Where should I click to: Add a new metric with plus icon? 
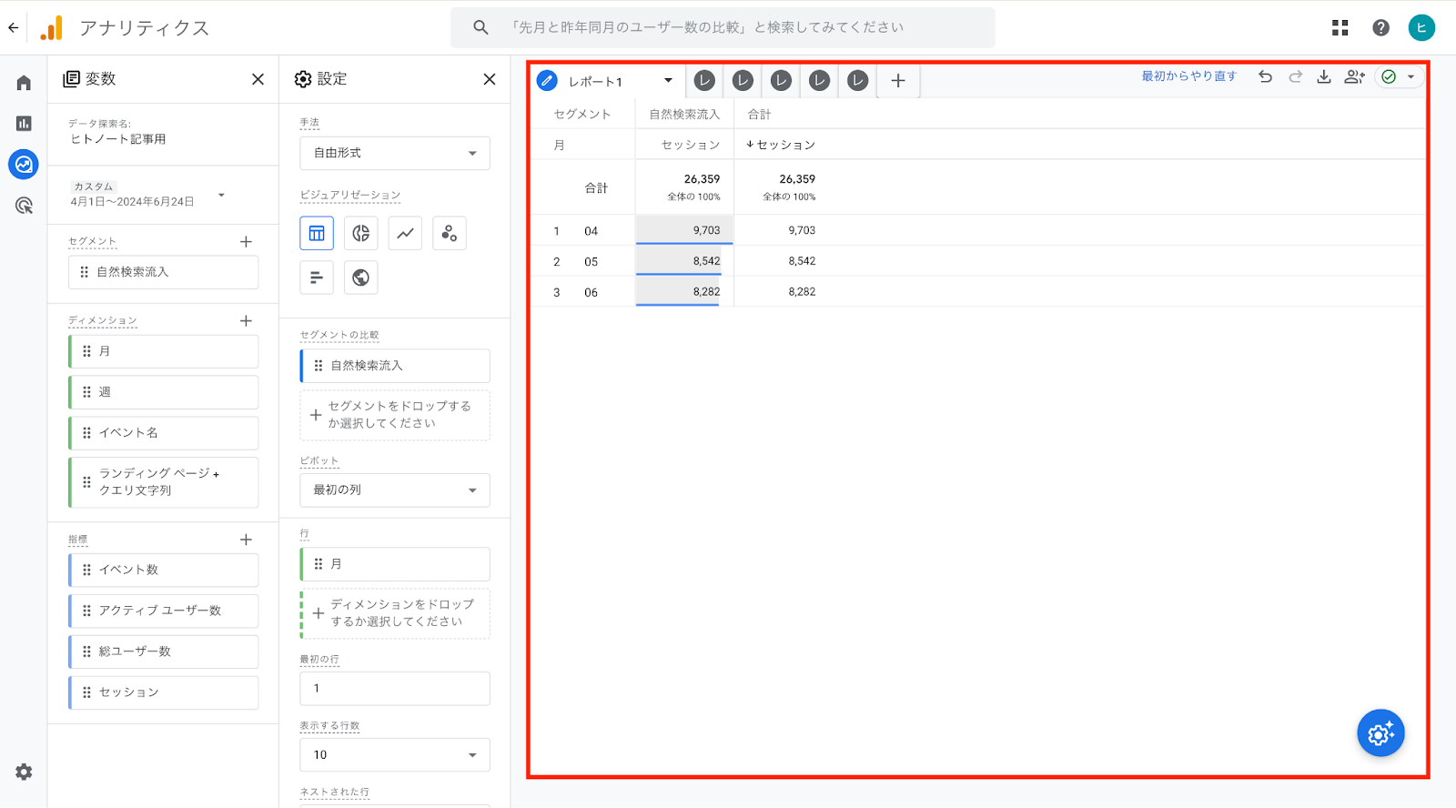pos(246,540)
